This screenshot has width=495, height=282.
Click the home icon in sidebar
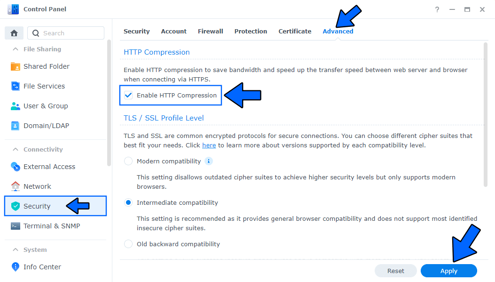coord(14,33)
